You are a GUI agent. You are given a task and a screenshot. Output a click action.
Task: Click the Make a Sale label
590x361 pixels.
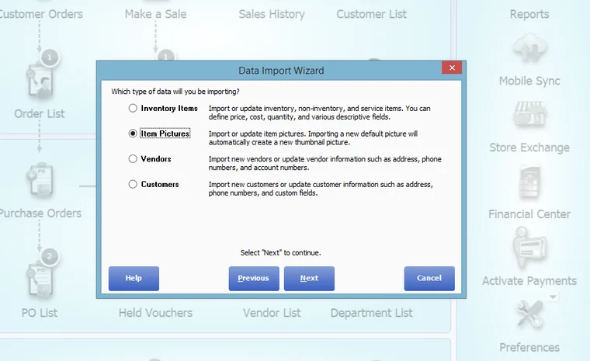tap(155, 14)
